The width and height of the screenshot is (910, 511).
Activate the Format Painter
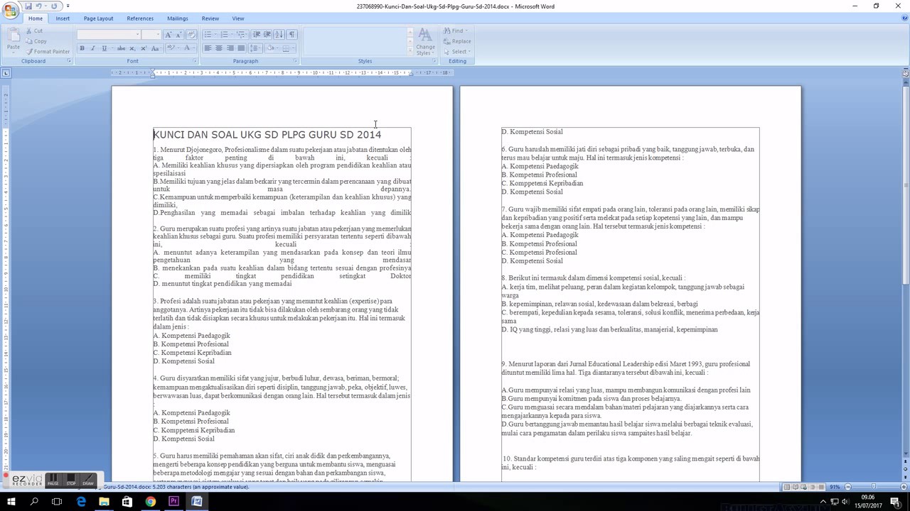(x=48, y=51)
